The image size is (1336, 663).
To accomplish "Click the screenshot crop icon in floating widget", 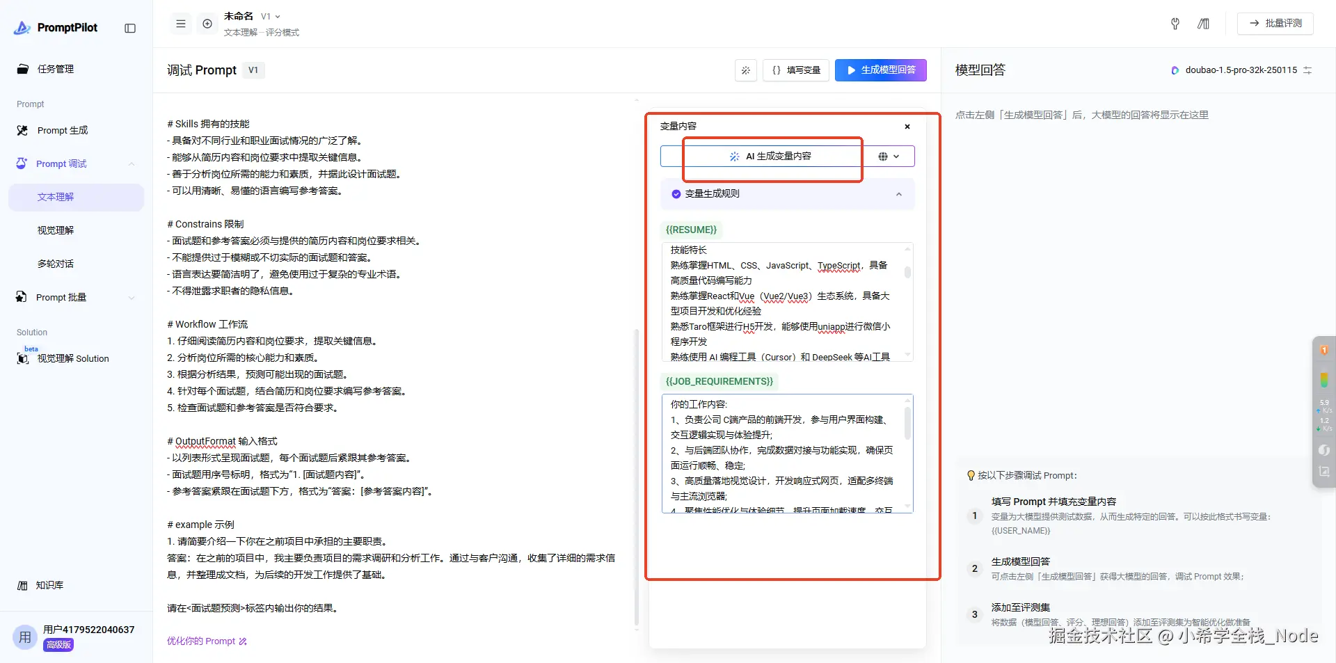I will (x=1323, y=472).
